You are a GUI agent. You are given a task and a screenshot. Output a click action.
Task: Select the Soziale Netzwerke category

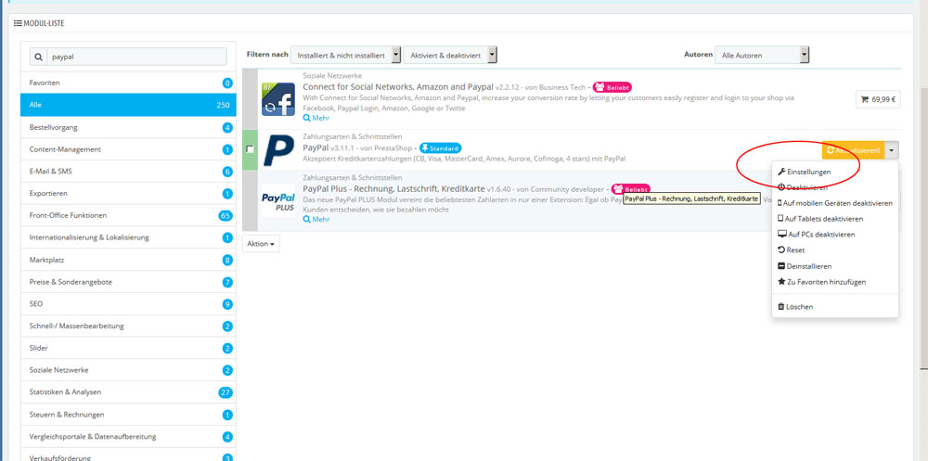[128, 370]
